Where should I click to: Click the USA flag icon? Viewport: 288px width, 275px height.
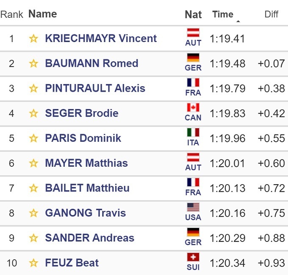coord(193,207)
